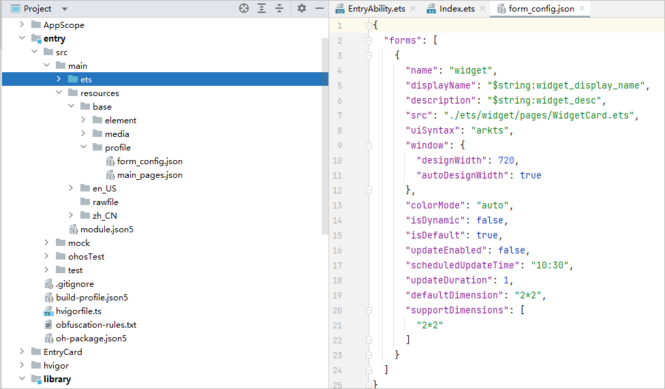Open the Project view dropdown arrow
Viewport: 665px width, 389px height.
pos(65,8)
